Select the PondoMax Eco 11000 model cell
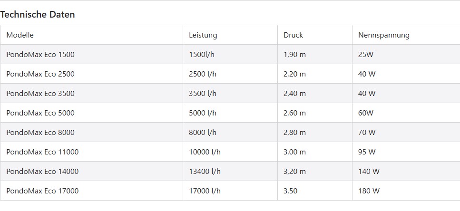Viewport: 460px width, 211px height. coord(42,152)
